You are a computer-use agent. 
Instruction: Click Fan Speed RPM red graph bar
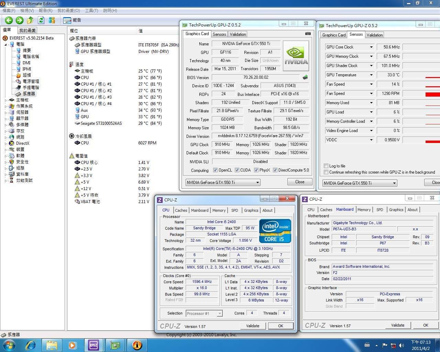coord(433,94)
